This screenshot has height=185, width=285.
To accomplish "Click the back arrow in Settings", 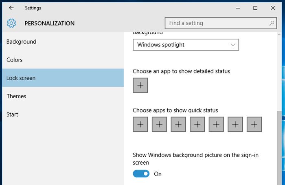I will click(11, 8).
